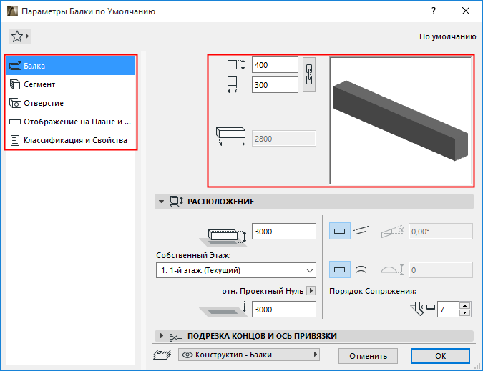This screenshot has height=371, width=483.
Task: Close the beam settings dialog
Action: (466, 11)
